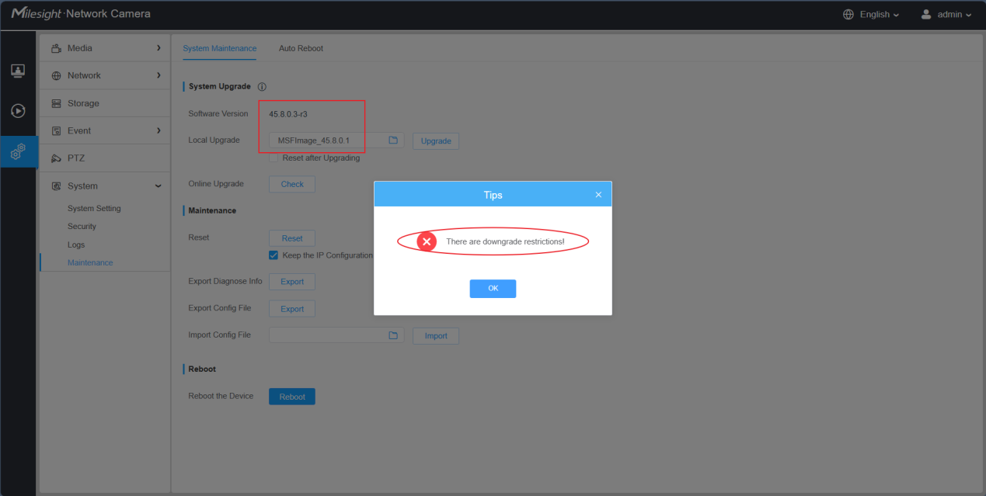The width and height of the screenshot is (986, 496).
Task: Click the Local Upgrade folder browse icon
Action: click(393, 140)
